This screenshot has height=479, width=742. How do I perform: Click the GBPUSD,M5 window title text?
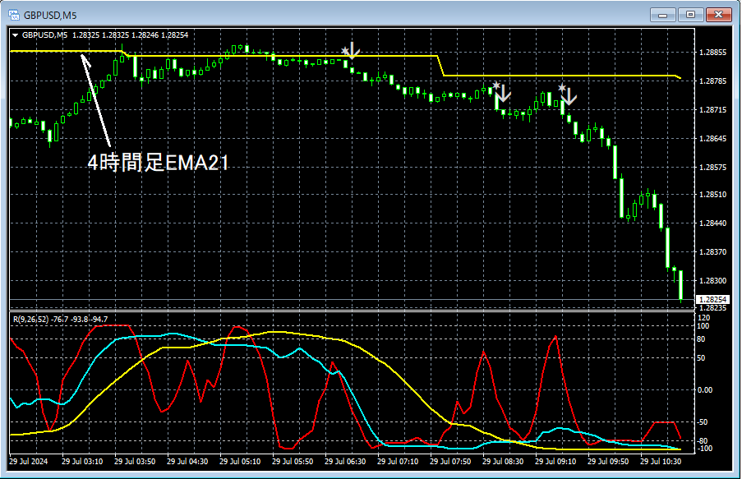pyautogui.click(x=51, y=15)
